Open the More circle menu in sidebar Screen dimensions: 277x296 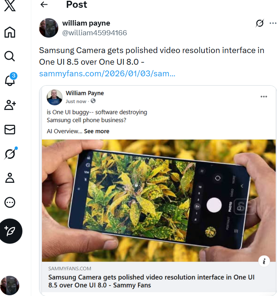pyautogui.click(x=10, y=202)
